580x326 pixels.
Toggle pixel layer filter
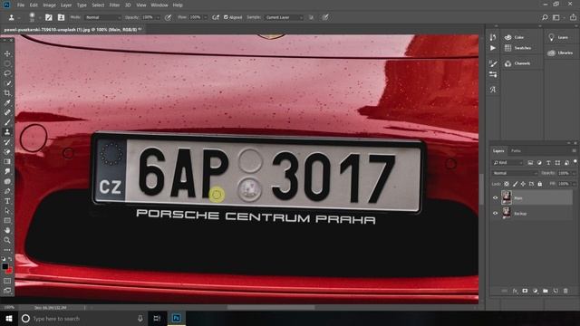click(x=530, y=163)
